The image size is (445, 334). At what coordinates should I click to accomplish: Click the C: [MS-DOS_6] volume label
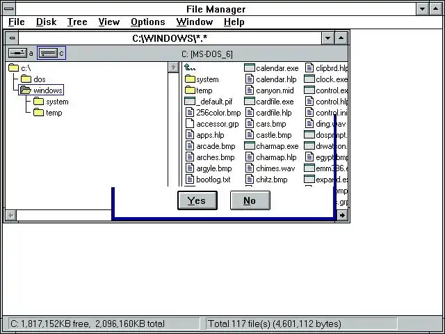[x=207, y=54]
